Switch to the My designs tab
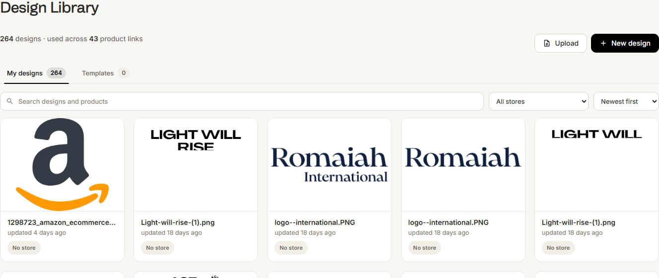Screen dimensions: 659x278 (36, 73)
